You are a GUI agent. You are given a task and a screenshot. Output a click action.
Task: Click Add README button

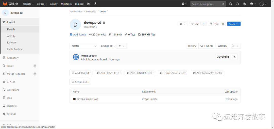(x=81, y=73)
